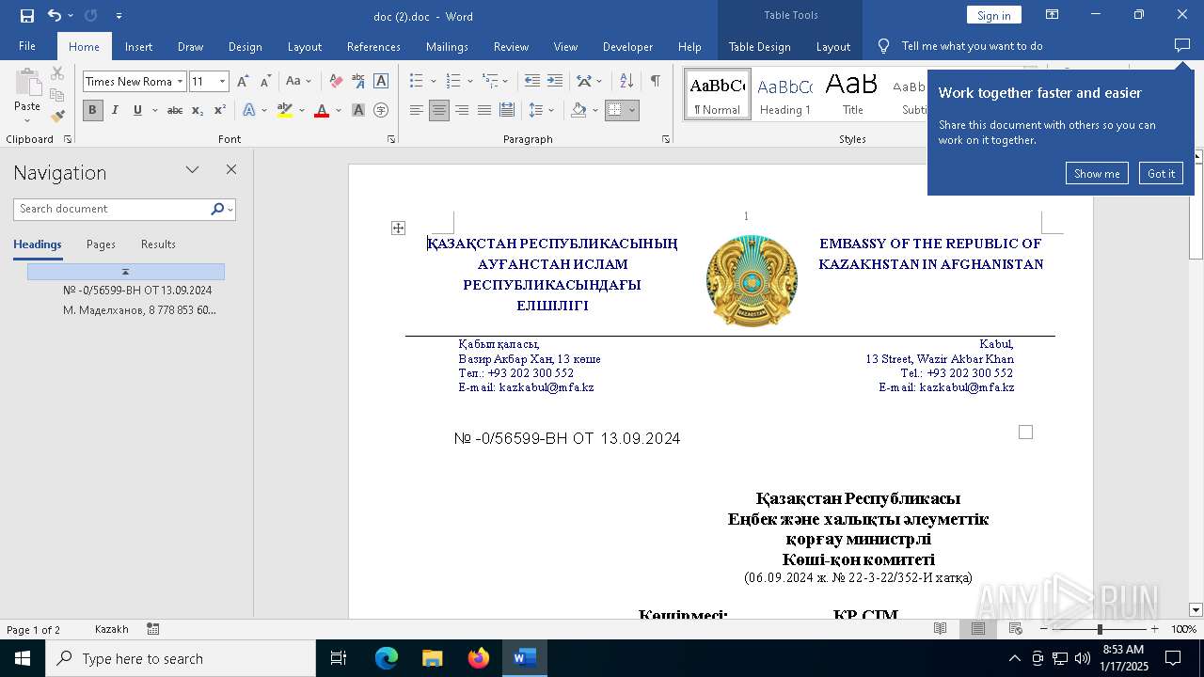Close the Navigation pane

click(231, 170)
